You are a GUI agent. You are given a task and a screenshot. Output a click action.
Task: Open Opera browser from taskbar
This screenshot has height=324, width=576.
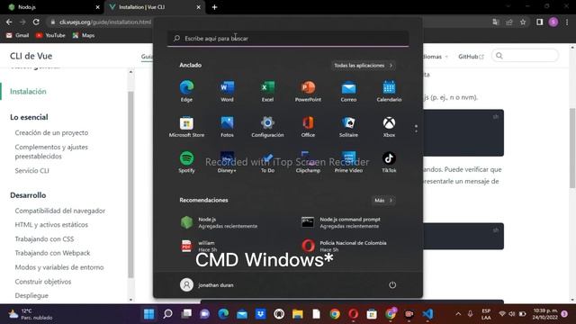[x=353, y=314]
